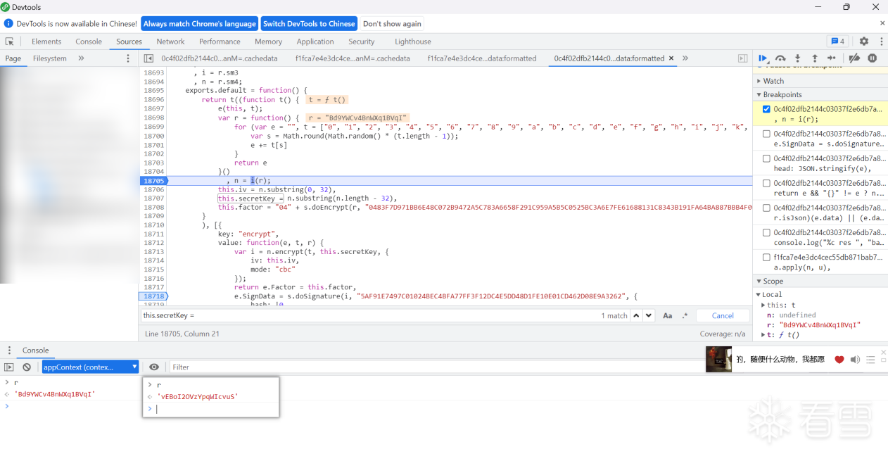Deactivate all breakpoints icon
The width and height of the screenshot is (888, 461).
854,58
